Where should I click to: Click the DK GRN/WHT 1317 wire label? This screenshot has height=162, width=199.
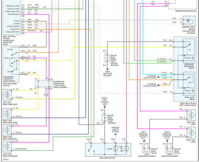pyautogui.click(x=37, y=7)
